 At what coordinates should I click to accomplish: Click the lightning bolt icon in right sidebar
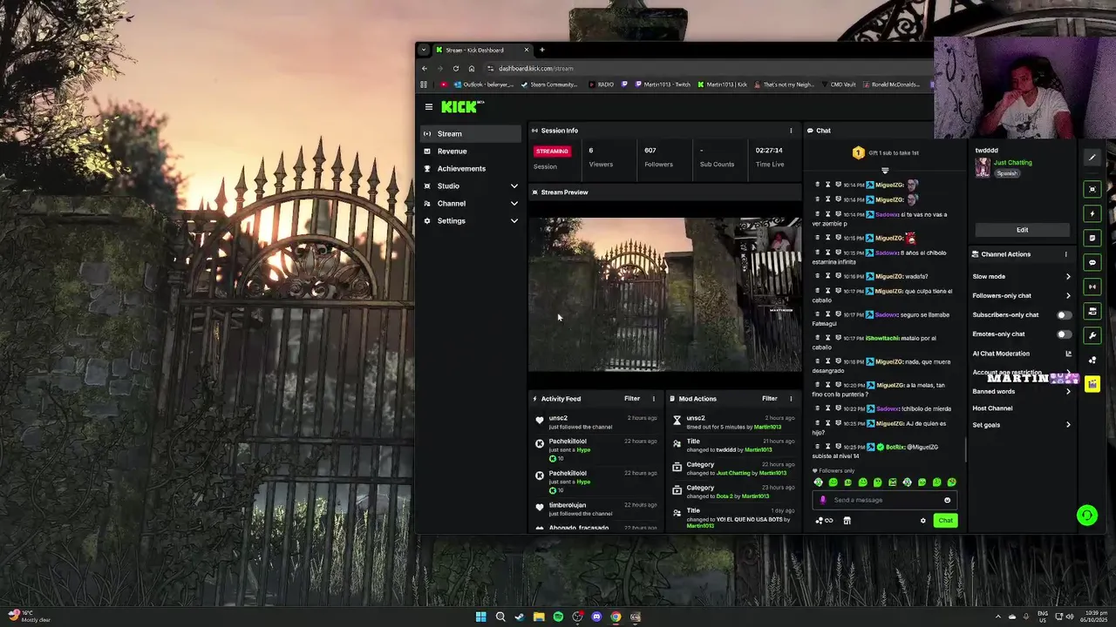(x=1092, y=213)
